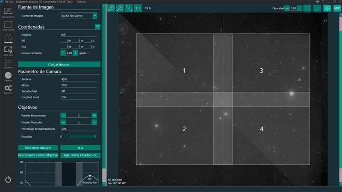Open the help question mark icon
Screen dimensions: 342x192
pos(323,2)
